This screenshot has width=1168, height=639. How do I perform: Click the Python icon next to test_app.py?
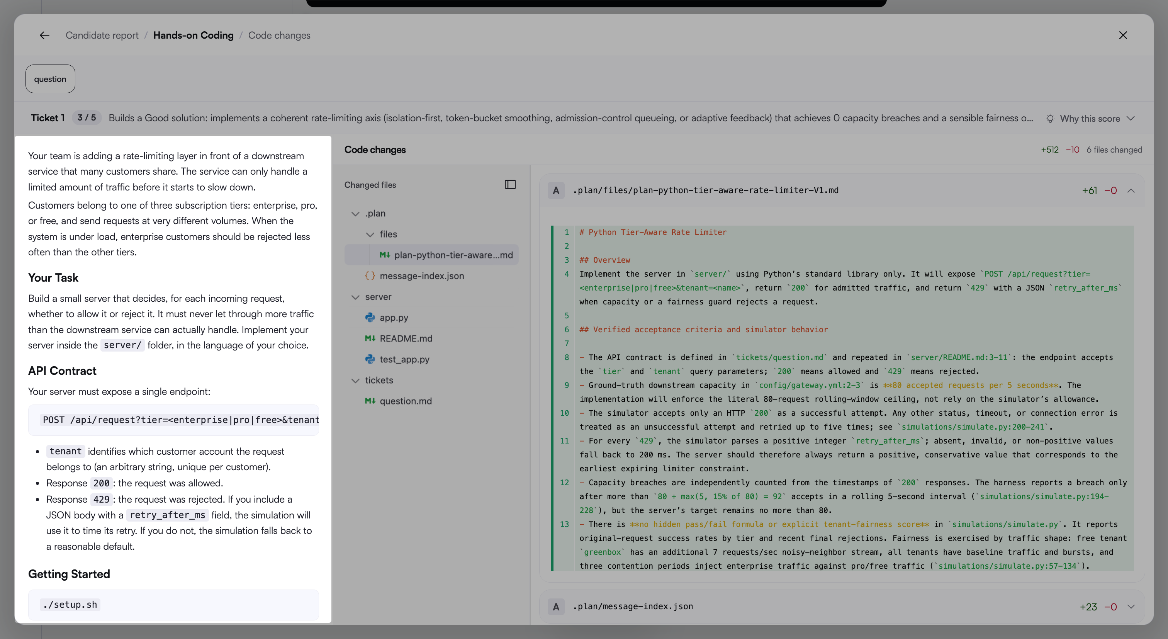point(370,360)
